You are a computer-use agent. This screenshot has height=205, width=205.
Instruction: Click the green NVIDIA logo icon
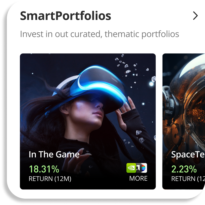[131, 168]
